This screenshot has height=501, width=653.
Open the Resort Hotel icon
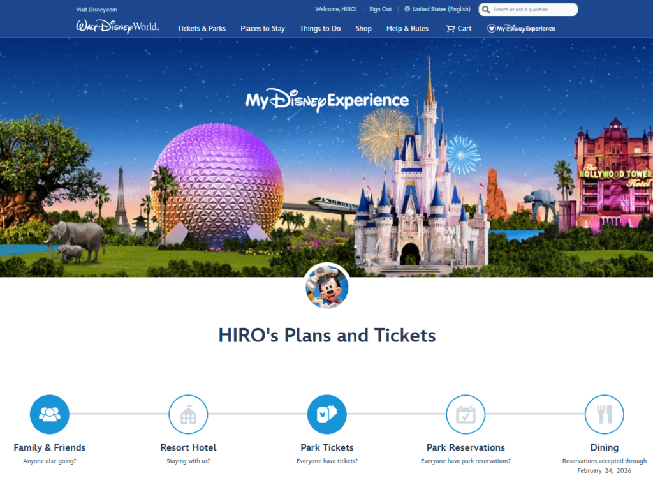click(x=188, y=414)
